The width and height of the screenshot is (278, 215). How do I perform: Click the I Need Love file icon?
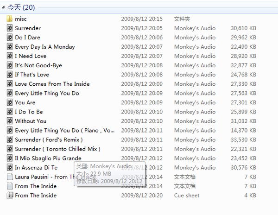click(x=10, y=56)
